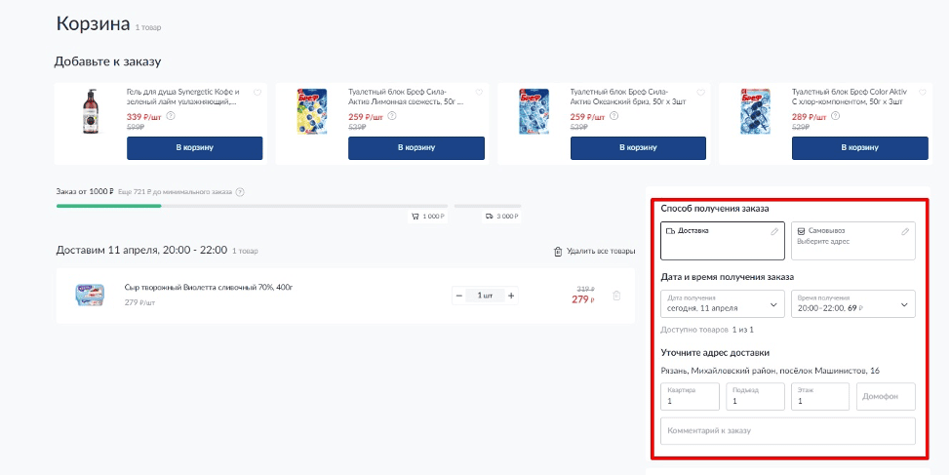Focus the Комментарий к заказу field

[788, 431]
